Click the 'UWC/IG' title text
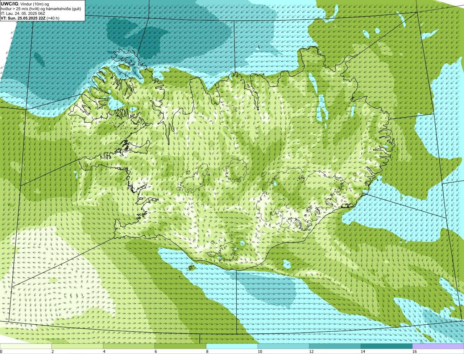The image size is (464, 354). 9,4
